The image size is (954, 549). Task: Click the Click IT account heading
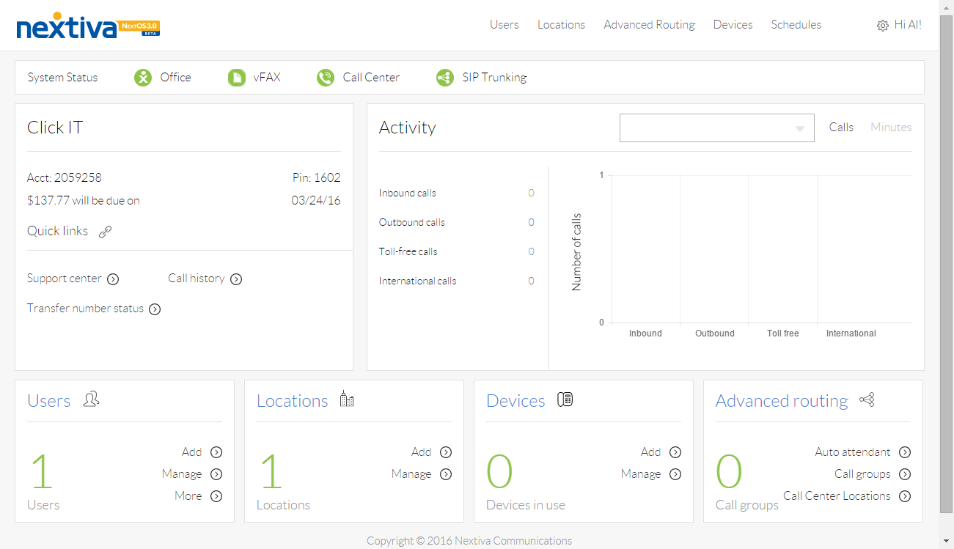[x=55, y=128]
